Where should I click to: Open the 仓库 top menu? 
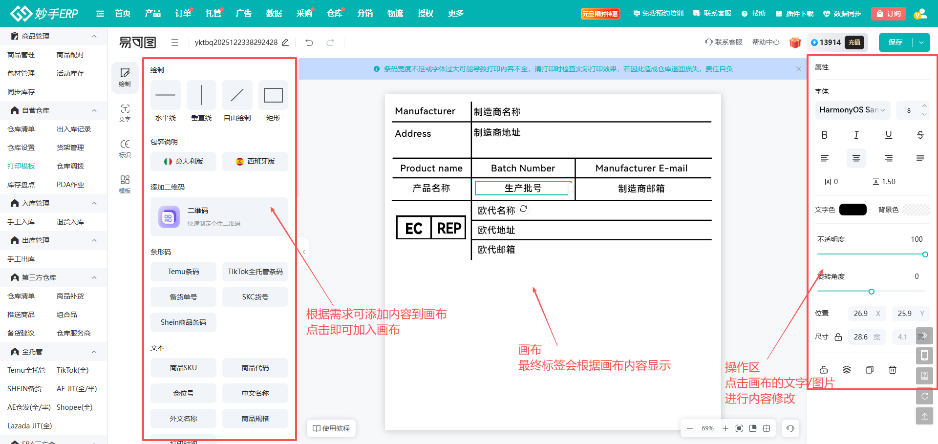pos(335,14)
